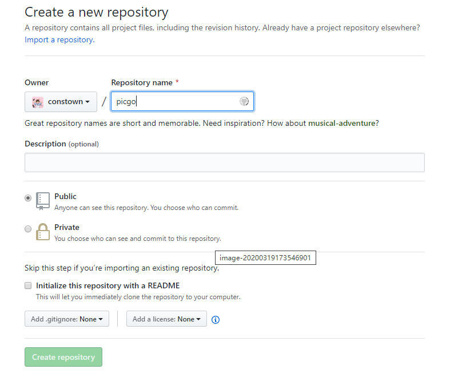Click into the Description input box

(224, 162)
